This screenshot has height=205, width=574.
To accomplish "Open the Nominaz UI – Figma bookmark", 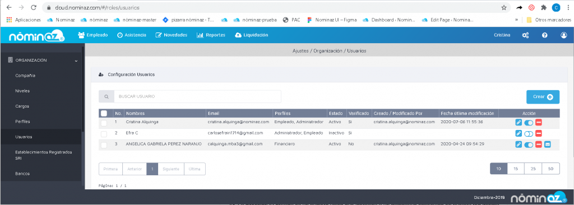I will [332, 20].
